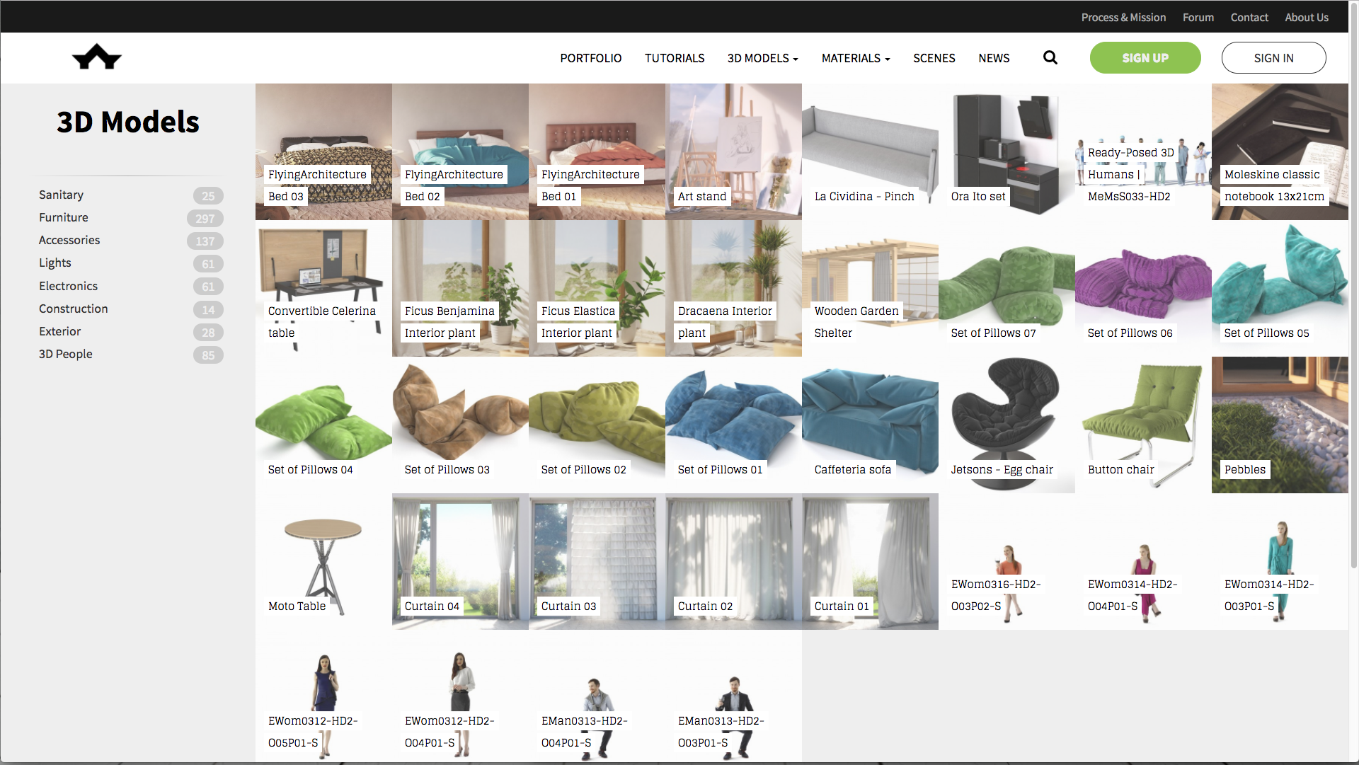Open the Wooden Garden Shelter model
The height and width of the screenshot is (765, 1359).
click(870, 288)
